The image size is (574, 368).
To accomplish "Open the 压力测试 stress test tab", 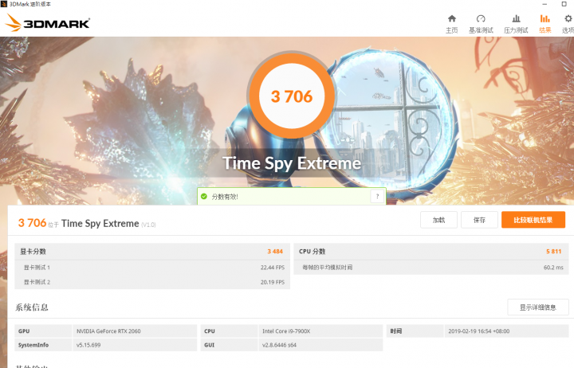I will click(x=516, y=24).
